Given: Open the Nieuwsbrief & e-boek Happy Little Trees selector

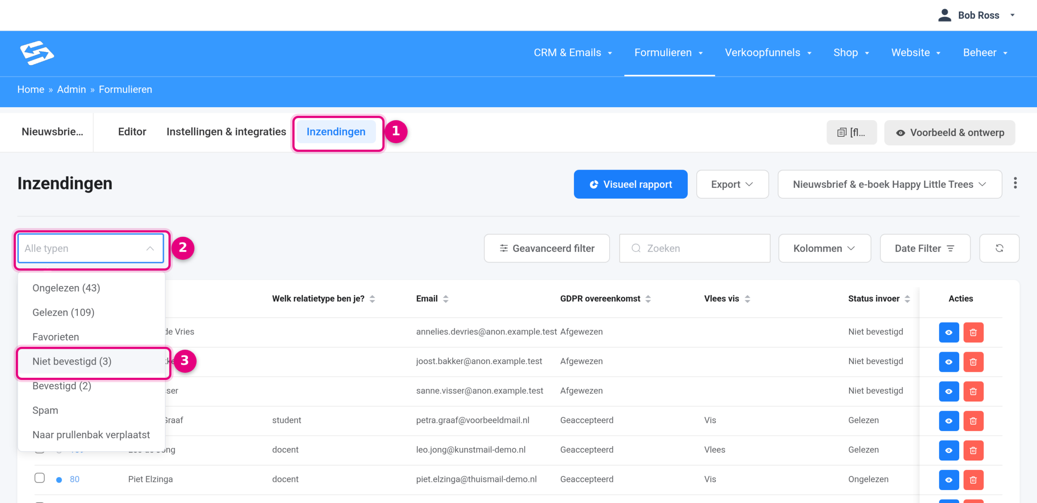Looking at the screenshot, I should [890, 184].
